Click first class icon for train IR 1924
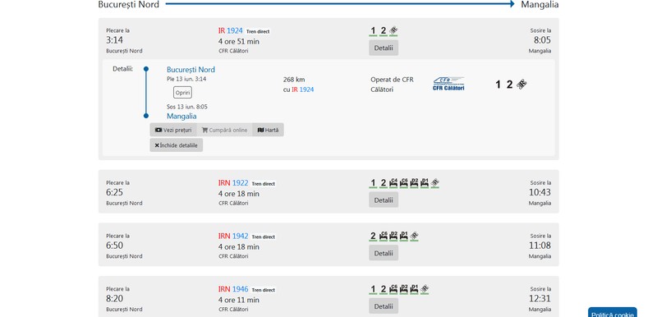 point(373,30)
